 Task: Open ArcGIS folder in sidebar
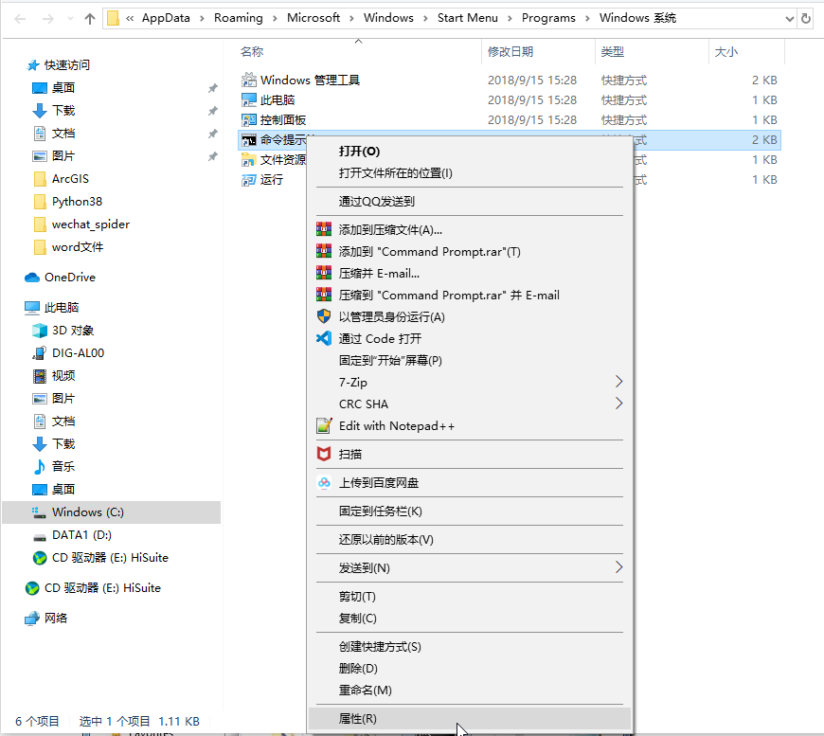(x=70, y=179)
